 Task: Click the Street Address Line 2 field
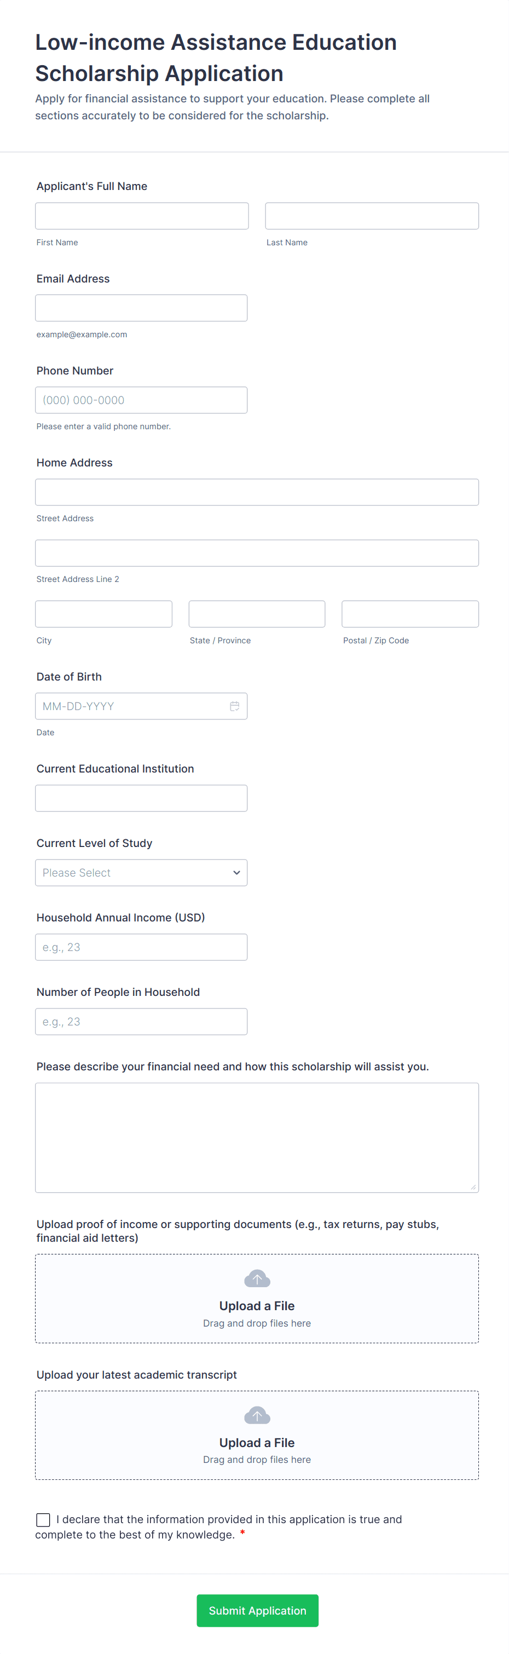(257, 553)
